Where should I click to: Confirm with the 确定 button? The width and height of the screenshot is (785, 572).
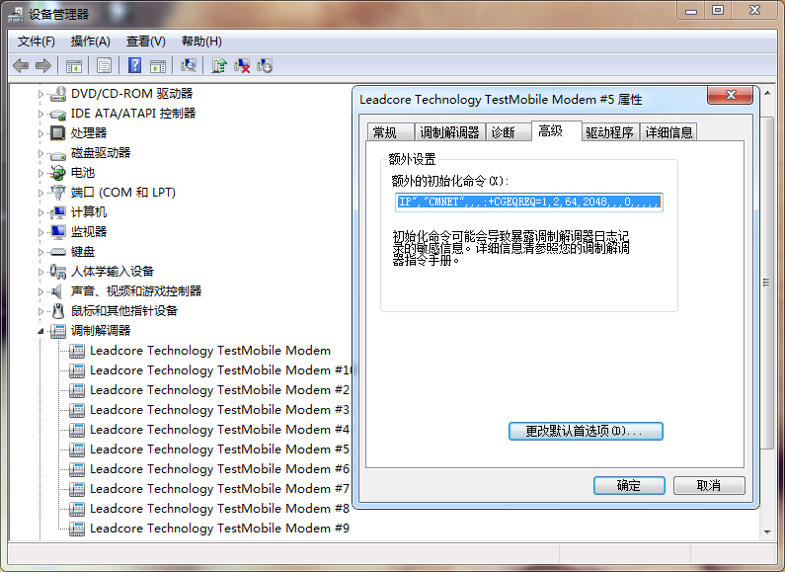click(629, 485)
